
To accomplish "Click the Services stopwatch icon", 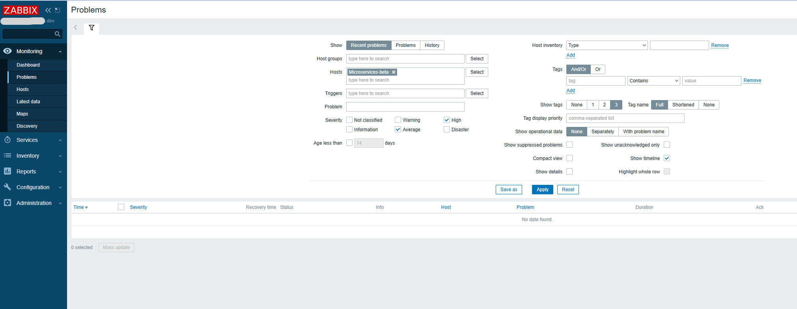I will (7, 140).
